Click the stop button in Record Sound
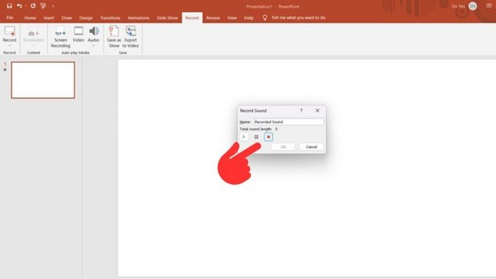The image size is (496, 279). pos(257,137)
